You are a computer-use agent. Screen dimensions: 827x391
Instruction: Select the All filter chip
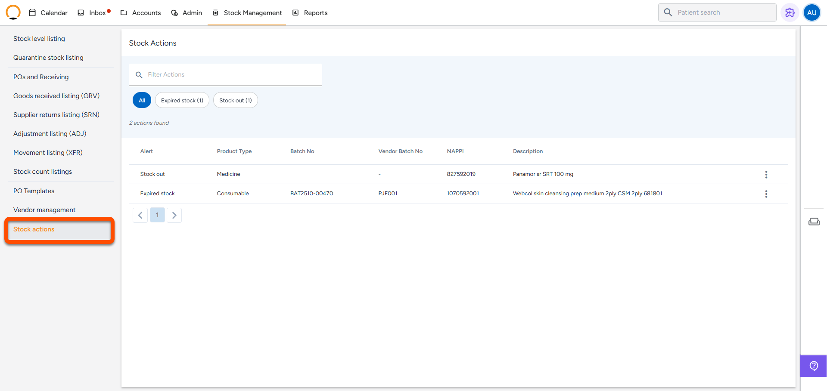click(x=142, y=100)
